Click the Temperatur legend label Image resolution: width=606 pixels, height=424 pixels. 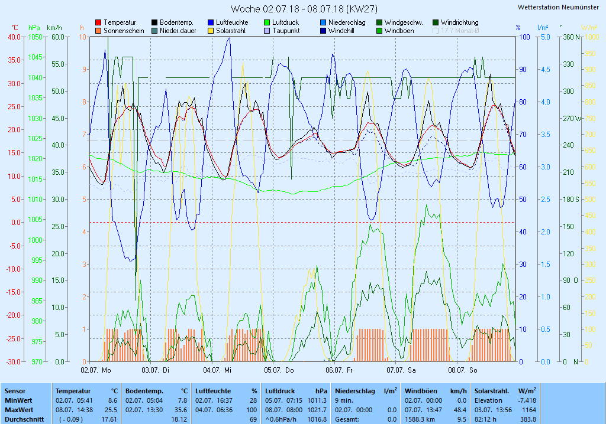[120, 23]
